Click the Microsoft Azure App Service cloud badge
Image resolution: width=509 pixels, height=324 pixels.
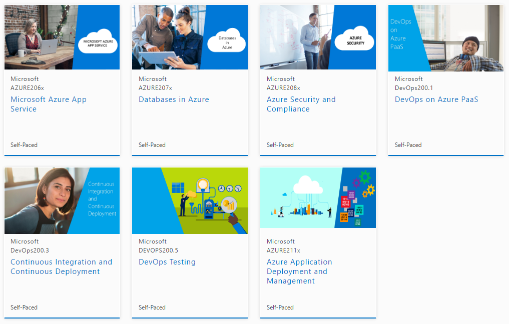pos(98,43)
